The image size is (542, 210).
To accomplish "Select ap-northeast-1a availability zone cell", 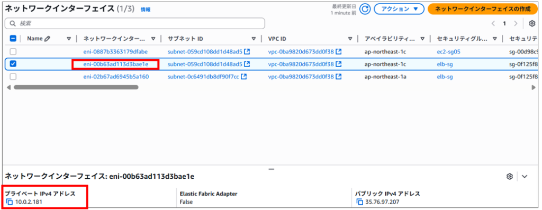I will tap(385, 77).
